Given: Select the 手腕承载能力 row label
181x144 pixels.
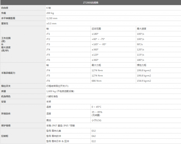Looking at the screenshot, I should click(8, 73).
